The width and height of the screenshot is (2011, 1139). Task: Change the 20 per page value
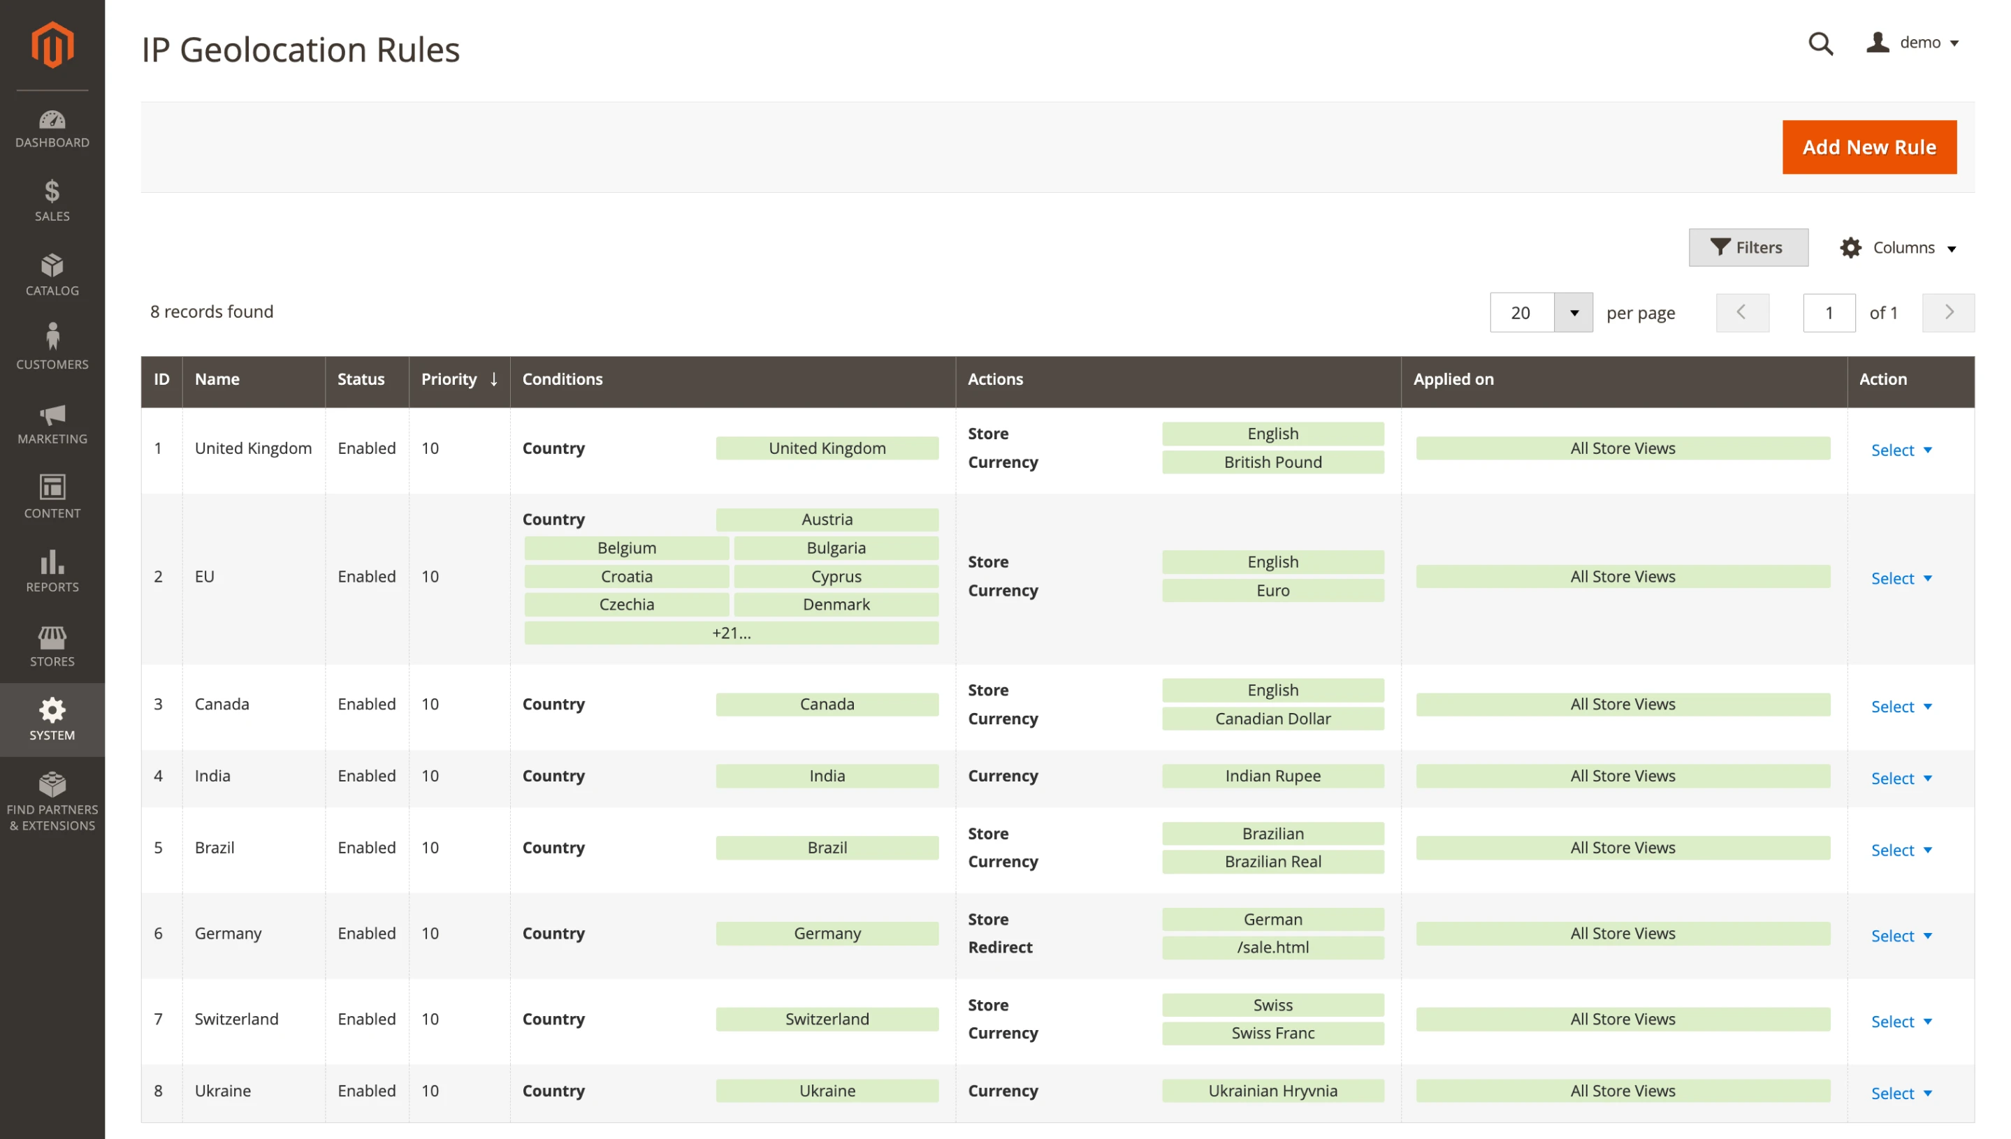(x=1541, y=312)
